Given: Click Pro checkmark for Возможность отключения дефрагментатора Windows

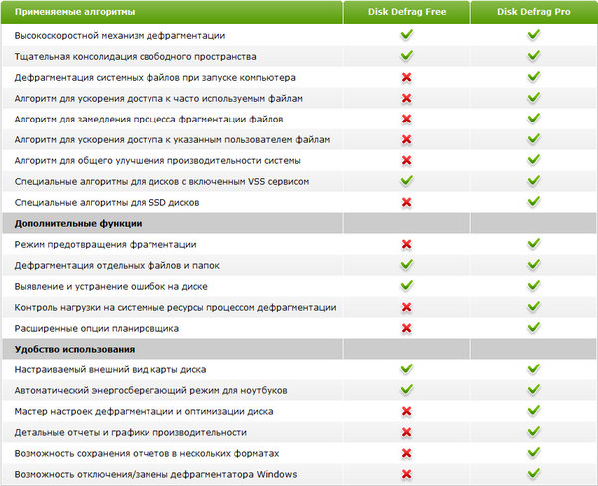Looking at the screenshot, I should pos(533,474).
